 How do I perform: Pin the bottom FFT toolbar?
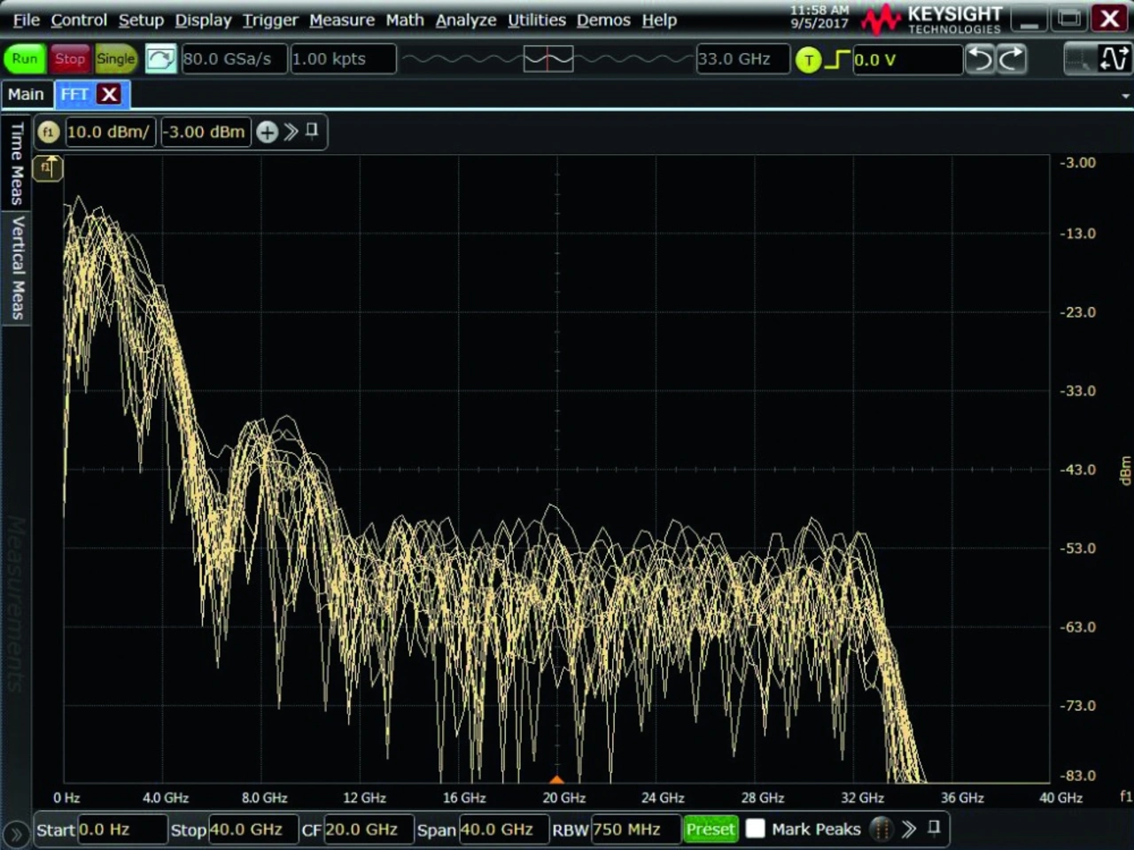click(934, 828)
